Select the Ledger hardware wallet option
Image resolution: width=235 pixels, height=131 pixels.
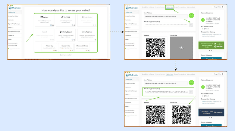[44, 19]
